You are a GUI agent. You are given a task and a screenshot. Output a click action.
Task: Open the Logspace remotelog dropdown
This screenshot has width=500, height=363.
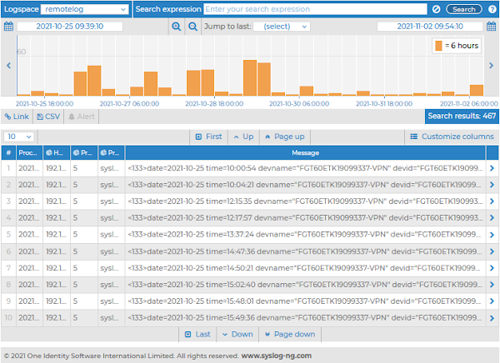(84, 9)
